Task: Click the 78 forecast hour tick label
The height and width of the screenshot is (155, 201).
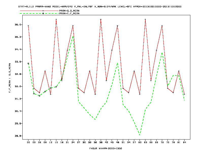Action: coord(173,142)
